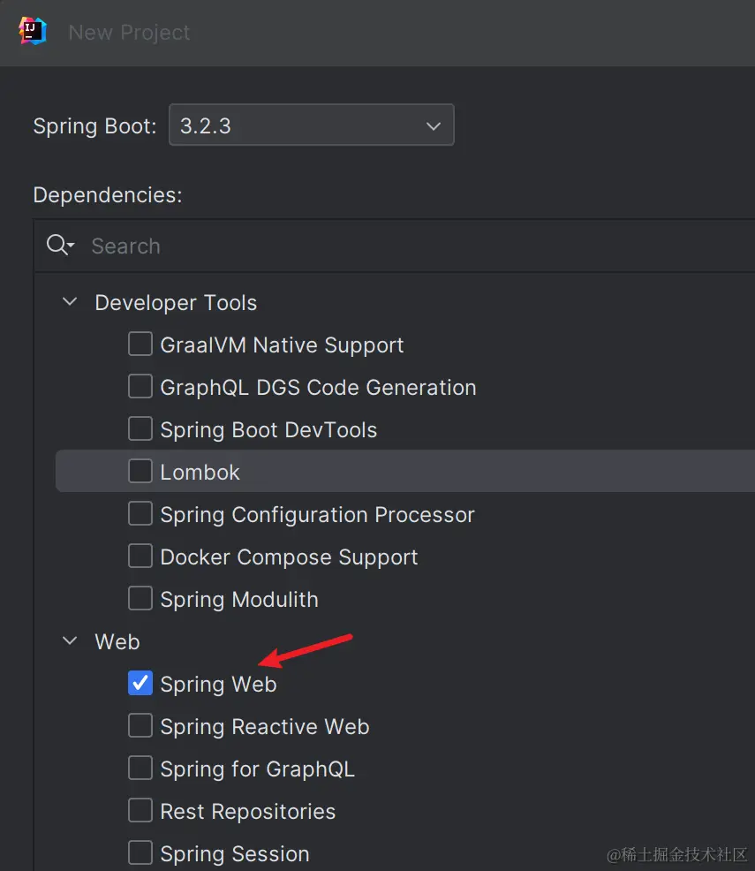This screenshot has height=871, width=755.
Task: Collapse the Web group chevron
Action: (70, 641)
